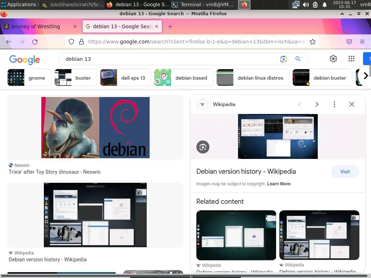The width and height of the screenshot is (371, 278).
Task: Open Debian version history Wikipedia result link
Action: tap(47, 259)
